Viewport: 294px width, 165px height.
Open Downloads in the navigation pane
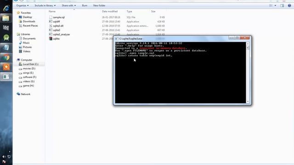pos(27,22)
